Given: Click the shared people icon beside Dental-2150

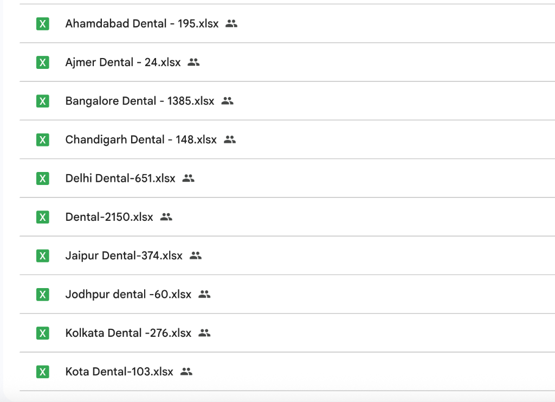Looking at the screenshot, I should 166,216.
